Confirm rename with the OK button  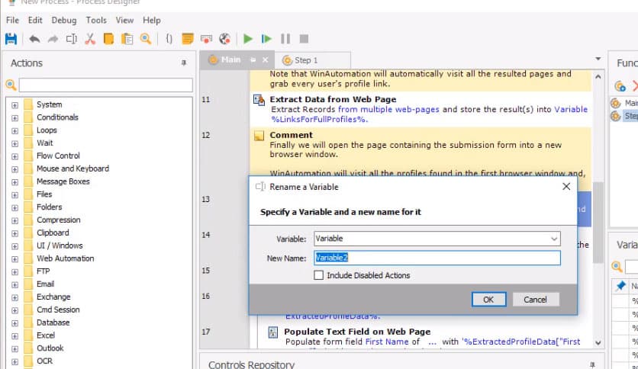coord(488,300)
